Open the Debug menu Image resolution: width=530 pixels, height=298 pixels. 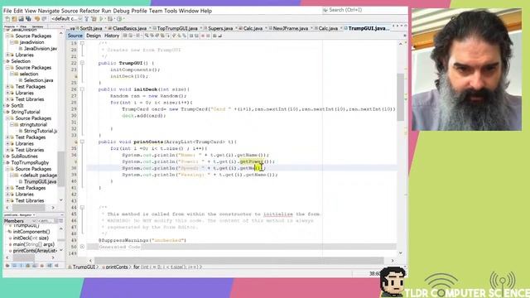122,11
